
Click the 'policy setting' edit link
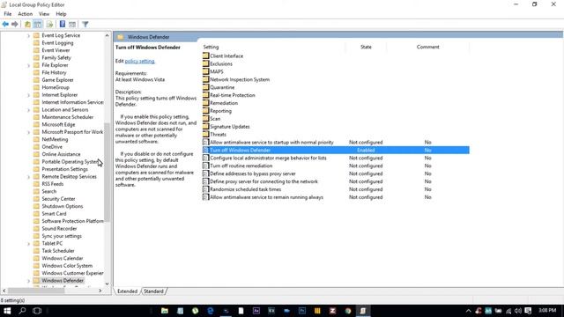[x=139, y=61]
